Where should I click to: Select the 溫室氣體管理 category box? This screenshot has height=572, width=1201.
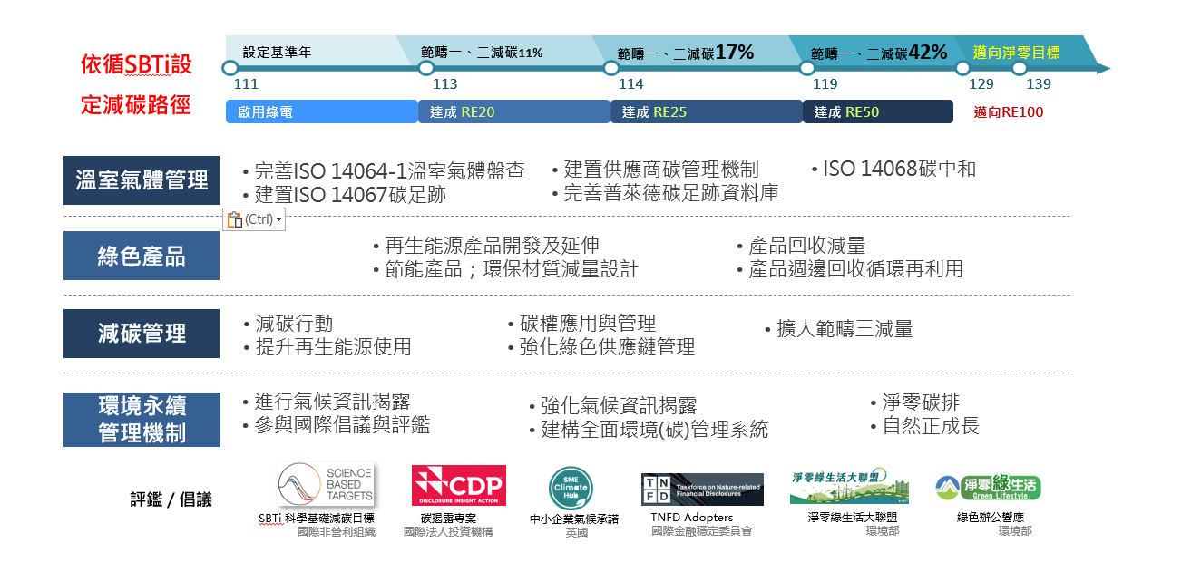(x=142, y=180)
